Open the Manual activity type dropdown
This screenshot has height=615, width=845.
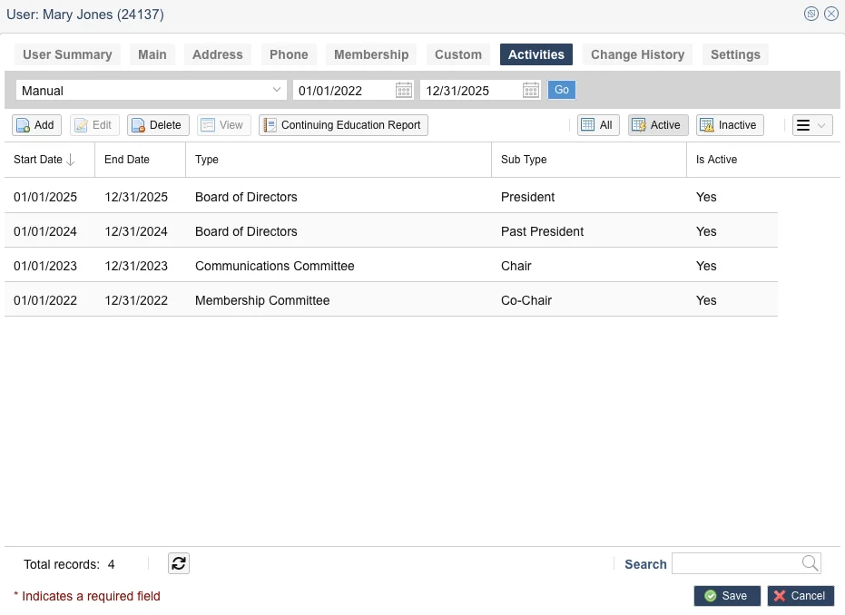pos(277,90)
